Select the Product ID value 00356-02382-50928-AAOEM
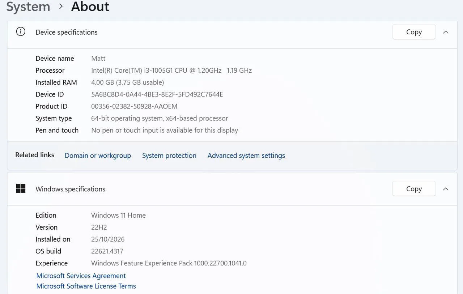 (x=134, y=106)
